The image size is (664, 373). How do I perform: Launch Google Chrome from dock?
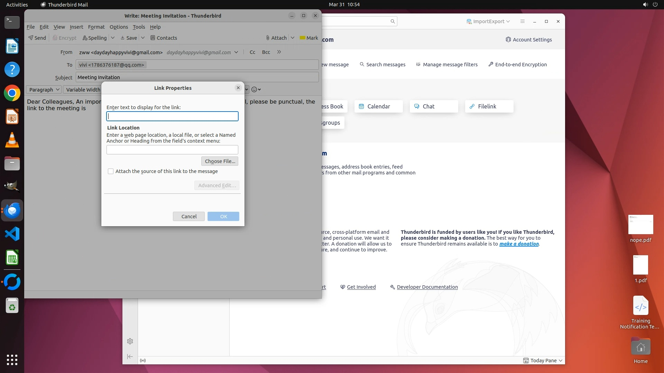(x=12, y=93)
